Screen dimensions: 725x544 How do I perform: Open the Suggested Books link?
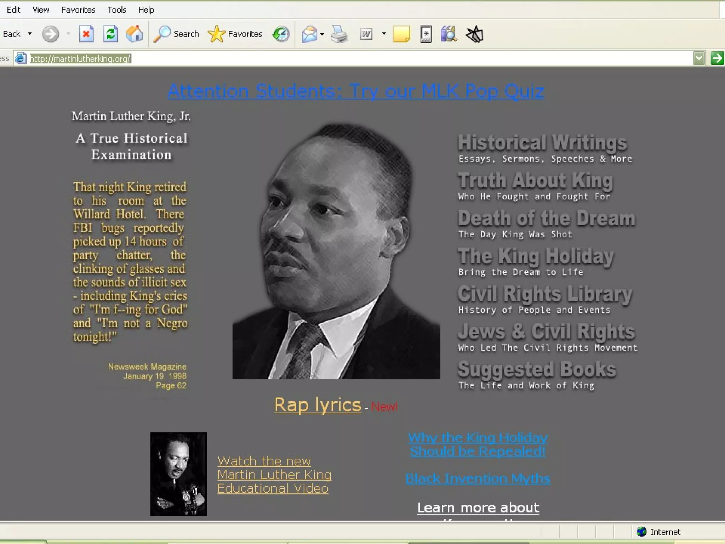537,369
